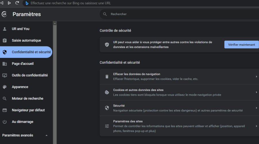Click the building icon for Page d'accueil

(x=5, y=64)
